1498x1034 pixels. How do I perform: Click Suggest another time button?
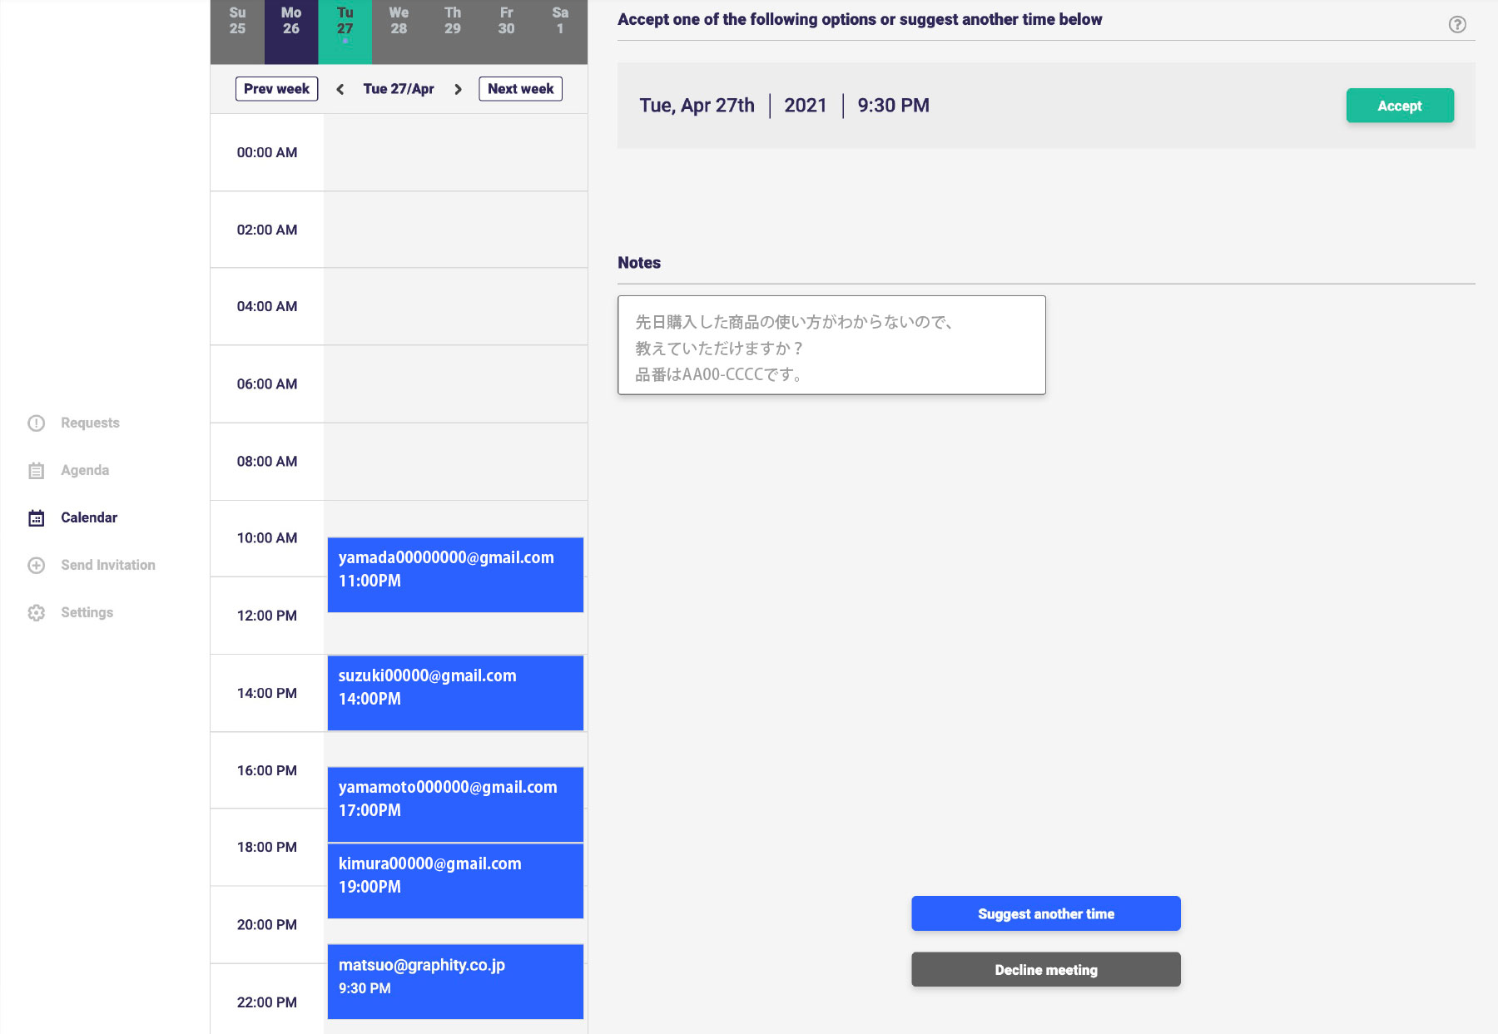[1046, 913]
